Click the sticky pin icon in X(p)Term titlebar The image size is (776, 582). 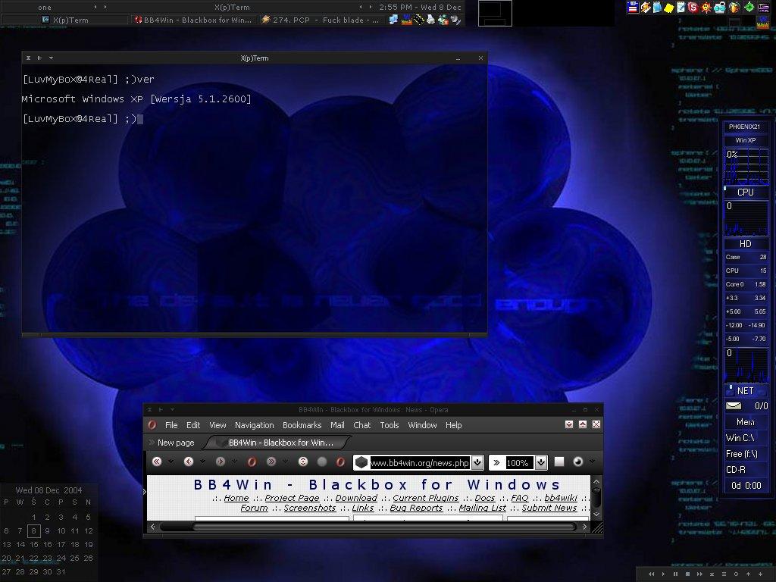[x=39, y=58]
